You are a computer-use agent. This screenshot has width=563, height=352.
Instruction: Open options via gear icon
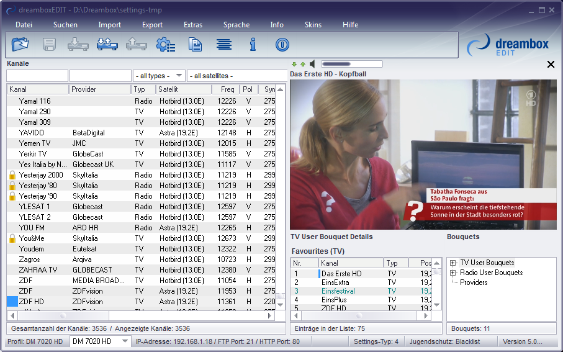click(166, 45)
